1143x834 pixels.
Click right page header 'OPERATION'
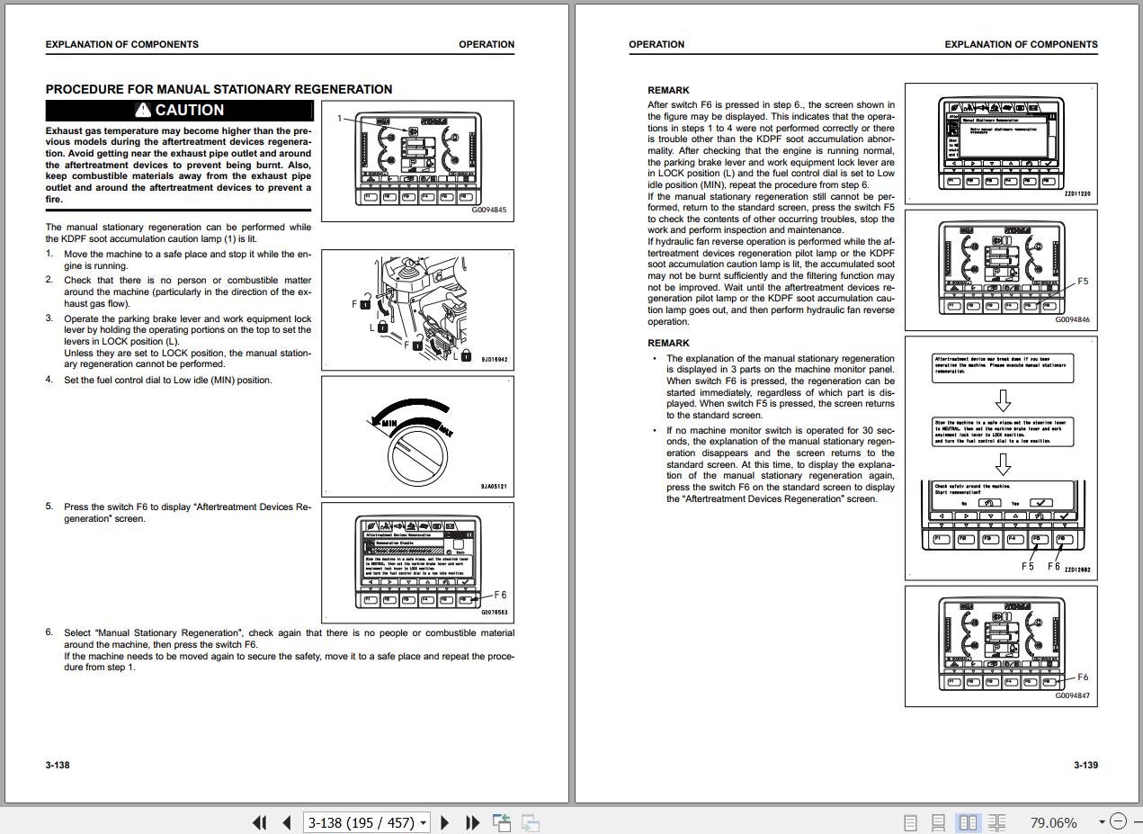pos(656,44)
